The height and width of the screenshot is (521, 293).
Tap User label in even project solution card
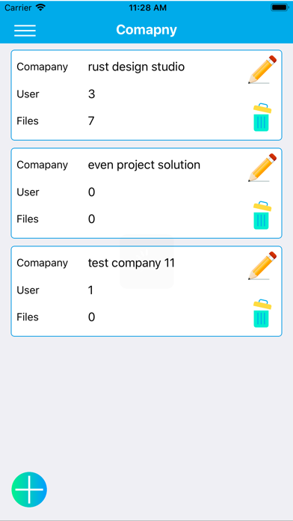point(28,192)
